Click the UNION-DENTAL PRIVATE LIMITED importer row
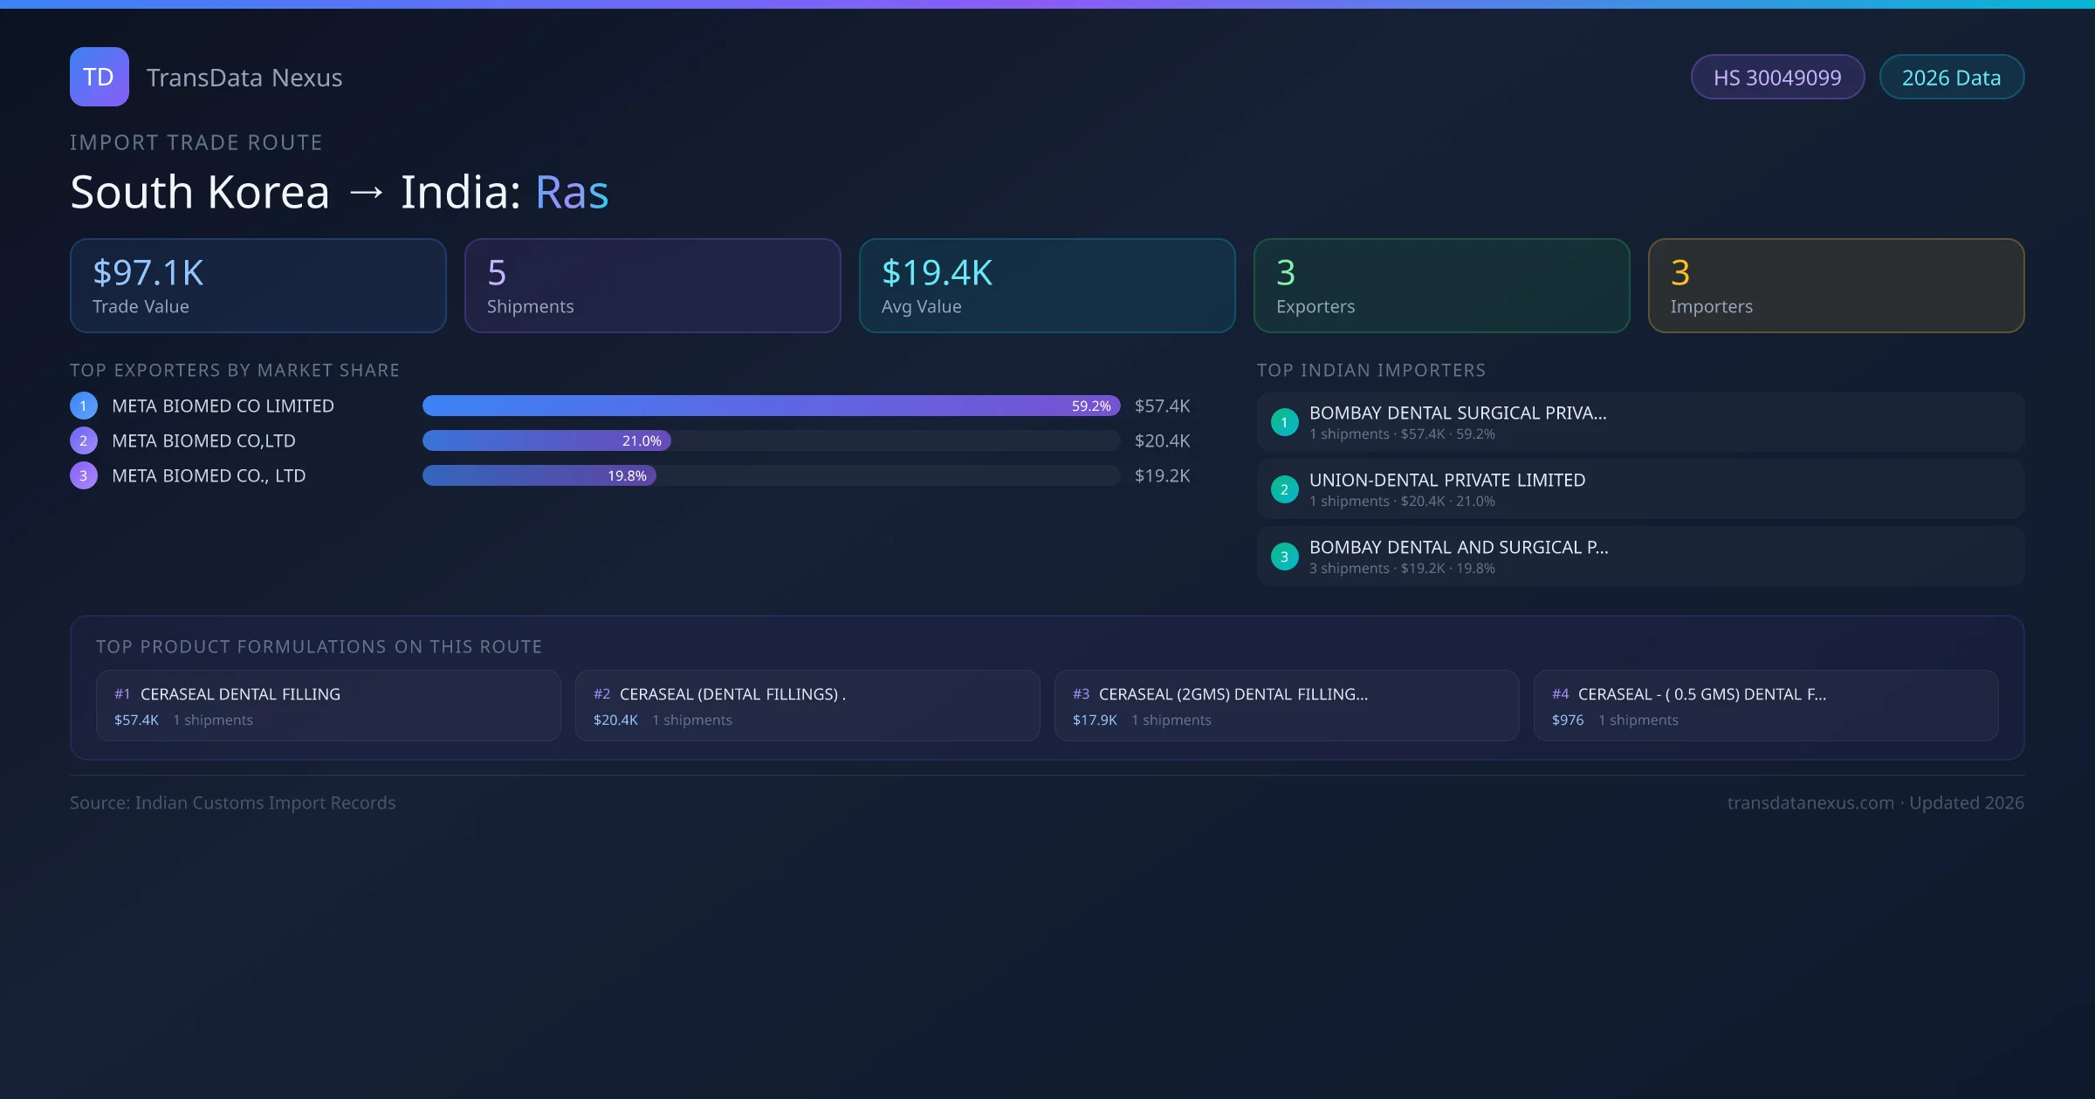The image size is (2095, 1099). click(1639, 489)
